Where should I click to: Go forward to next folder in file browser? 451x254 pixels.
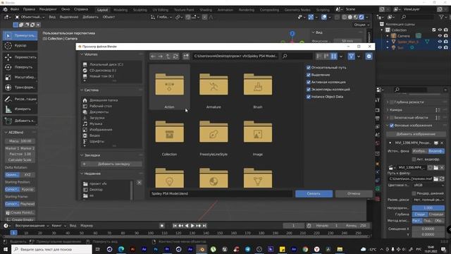click(x=161, y=56)
